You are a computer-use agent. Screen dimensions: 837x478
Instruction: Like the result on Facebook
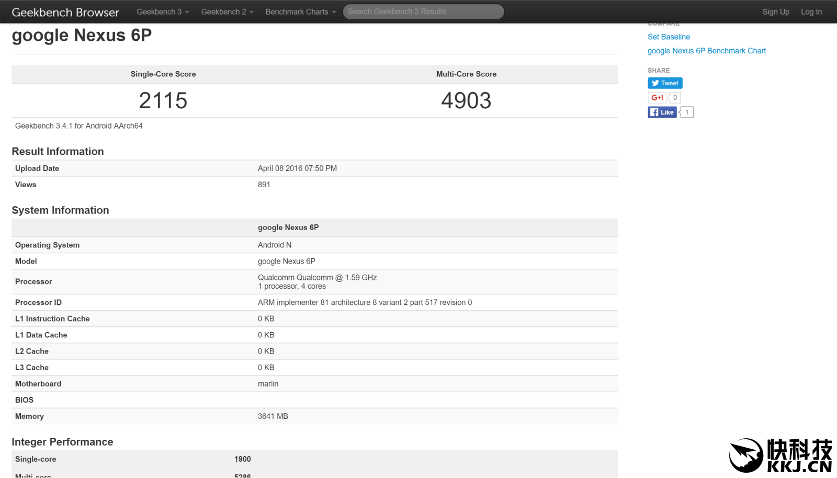tap(662, 112)
